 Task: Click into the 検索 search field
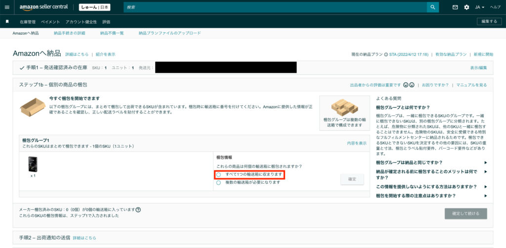(x=275, y=7)
